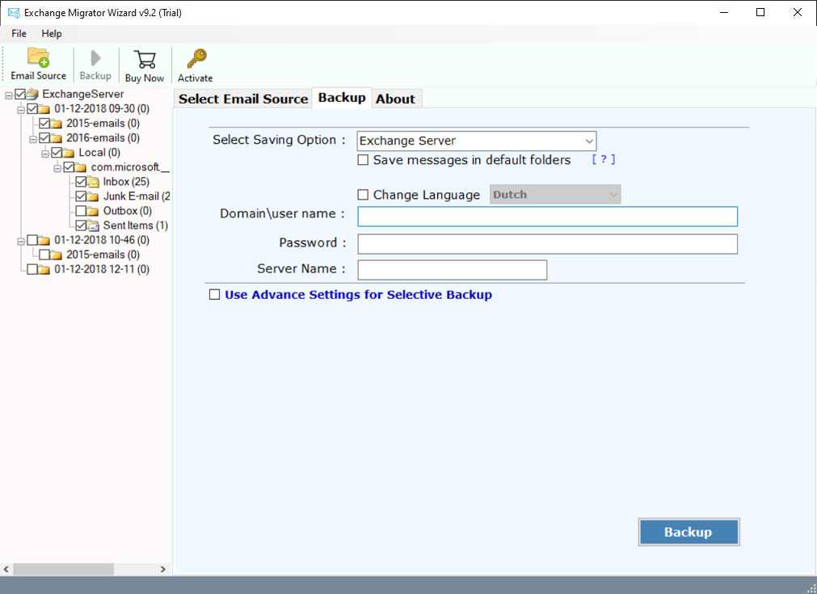Open the Email Source toolbar icon
The image size is (817, 594).
tap(38, 58)
